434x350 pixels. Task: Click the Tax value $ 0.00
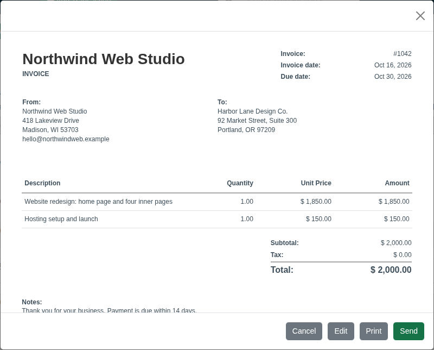(x=403, y=254)
